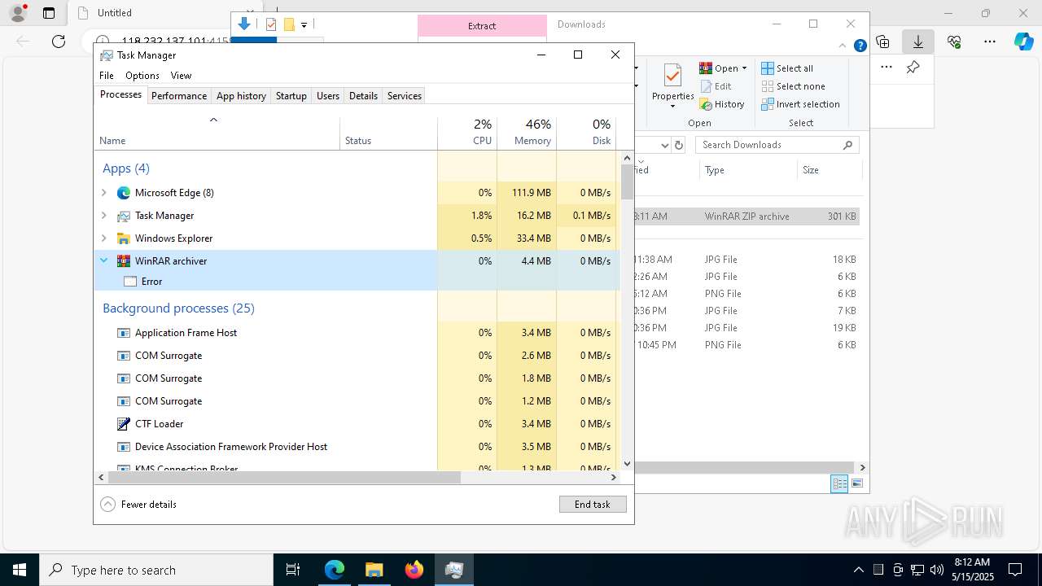Image resolution: width=1042 pixels, height=586 pixels.
Task: Switch to the Users tab
Action: (x=328, y=96)
